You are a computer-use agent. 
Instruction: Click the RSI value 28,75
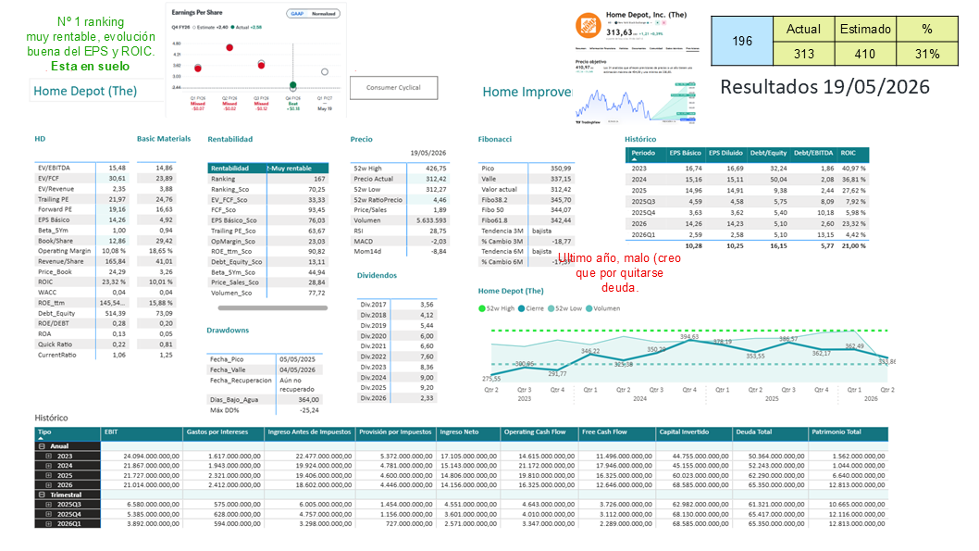click(x=437, y=232)
